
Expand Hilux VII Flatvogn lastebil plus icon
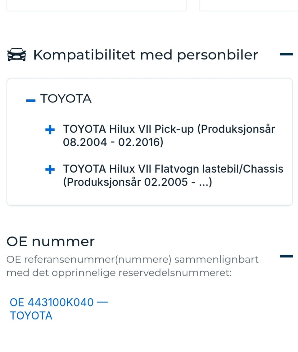tap(50, 170)
